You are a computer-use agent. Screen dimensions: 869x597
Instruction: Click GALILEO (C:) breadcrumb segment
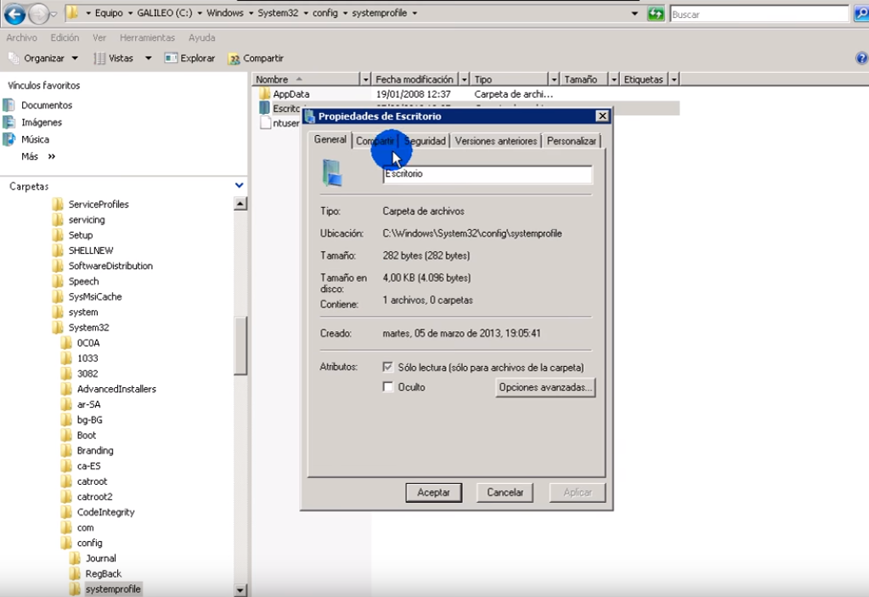(165, 13)
